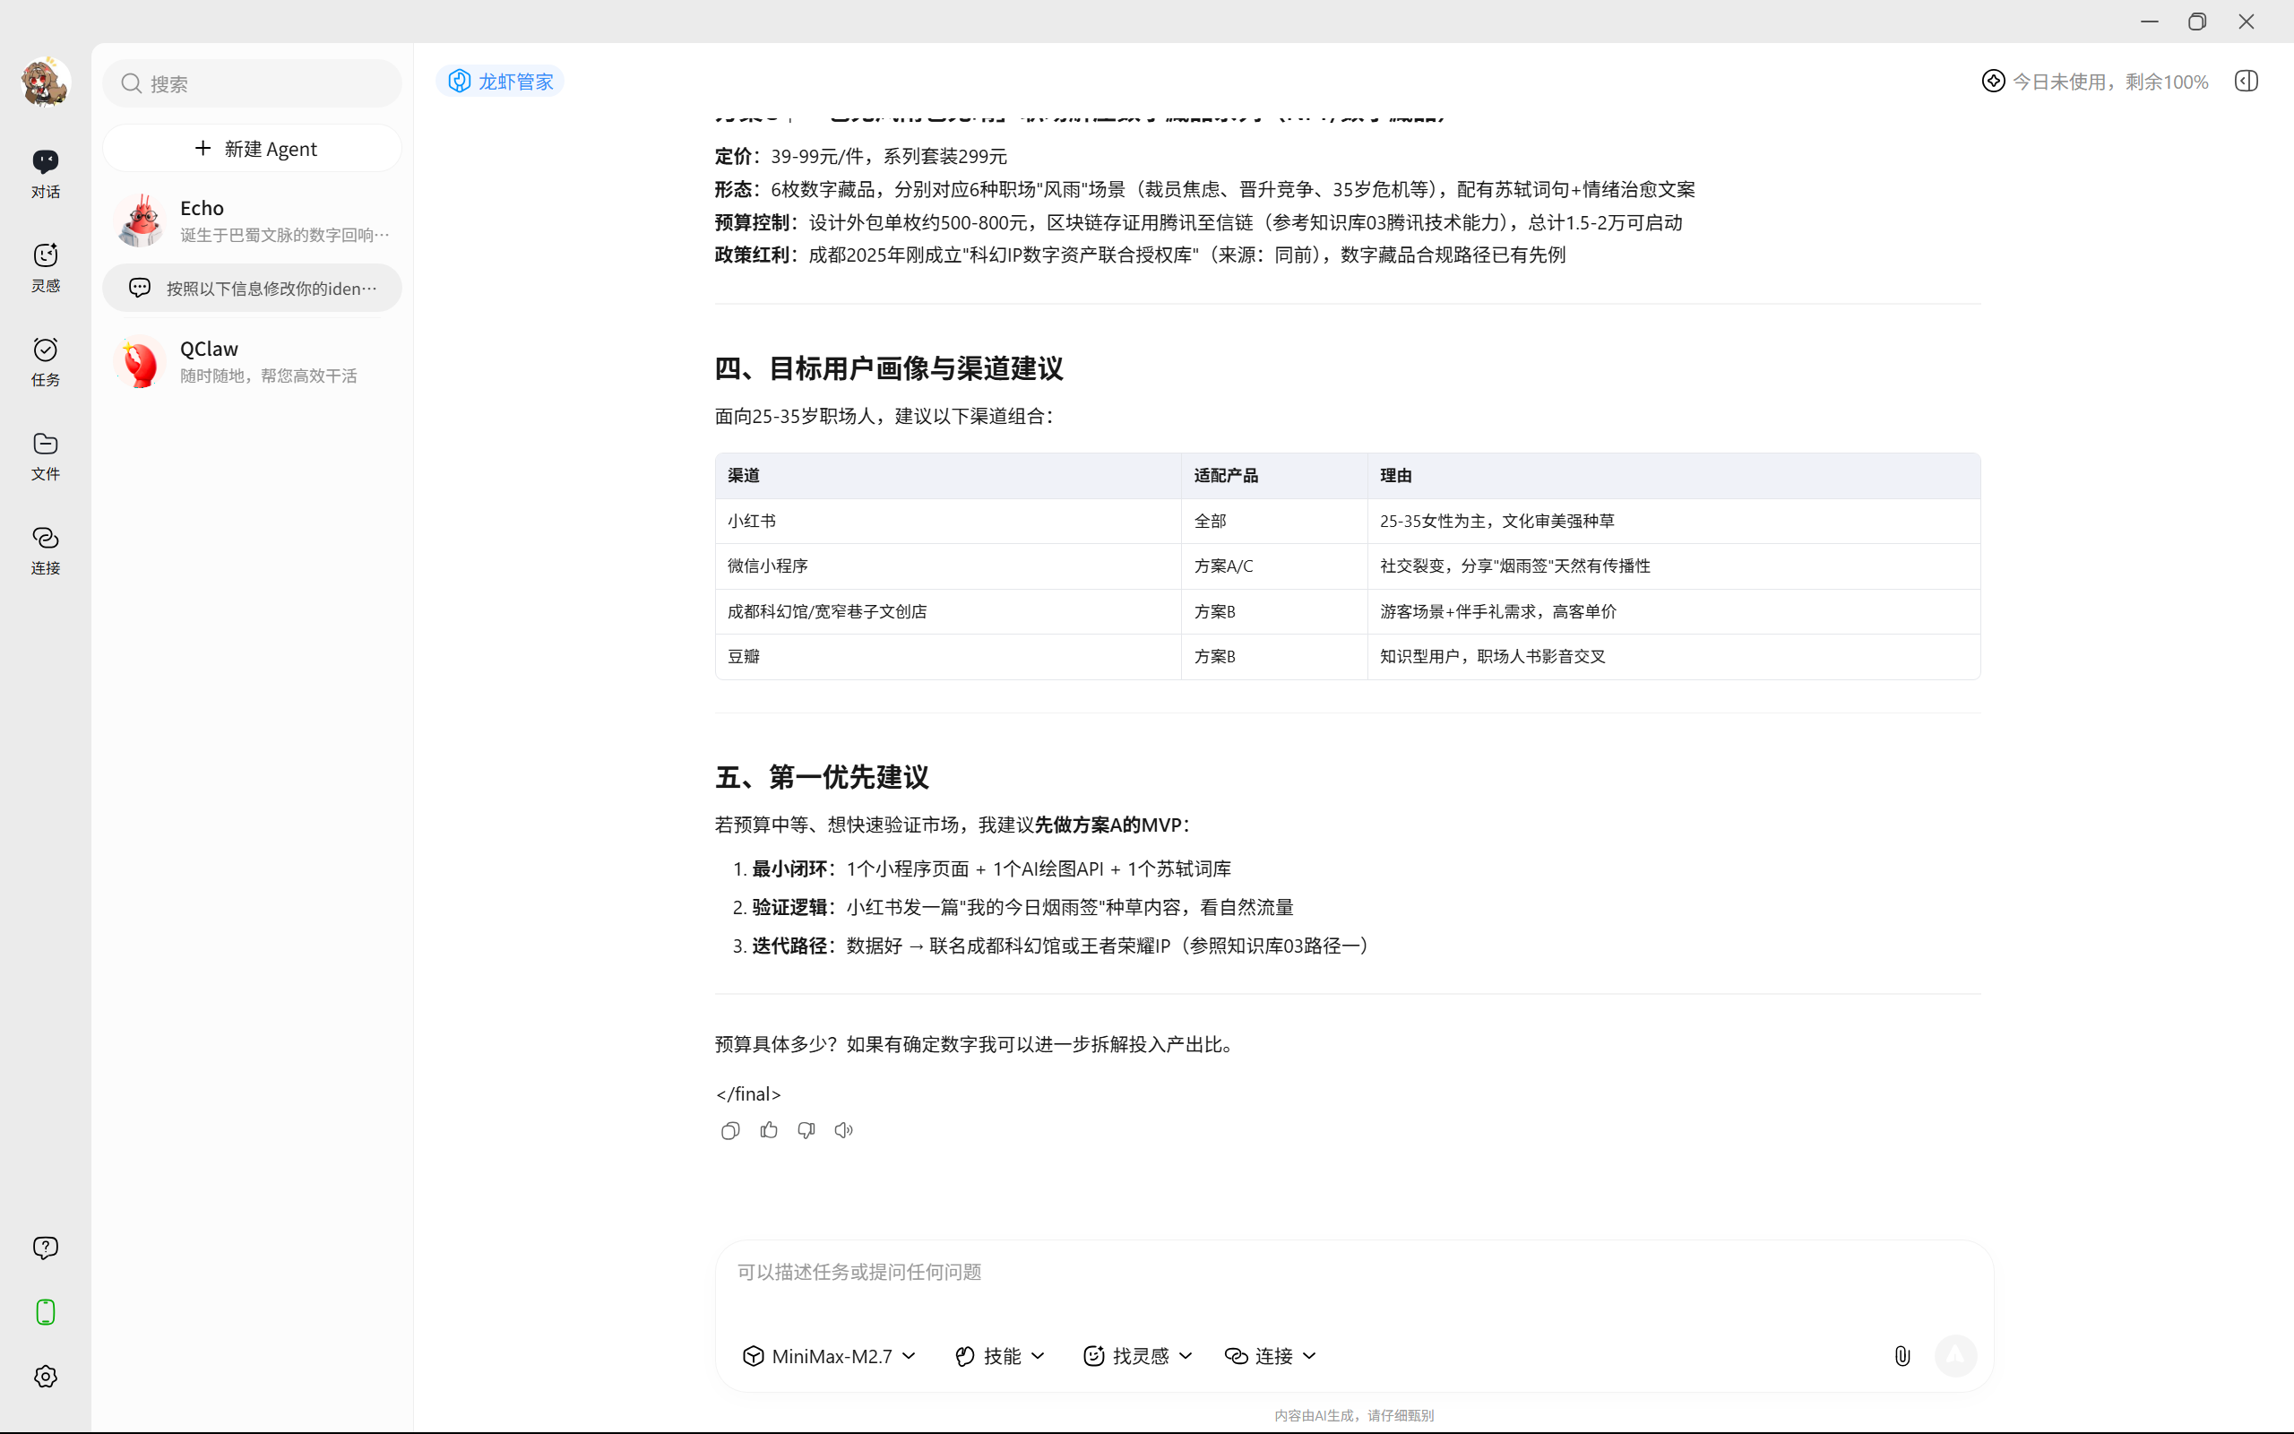Open the MiniMax-M2.7 model selector
The image size is (2294, 1434).
click(x=828, y=1355)
